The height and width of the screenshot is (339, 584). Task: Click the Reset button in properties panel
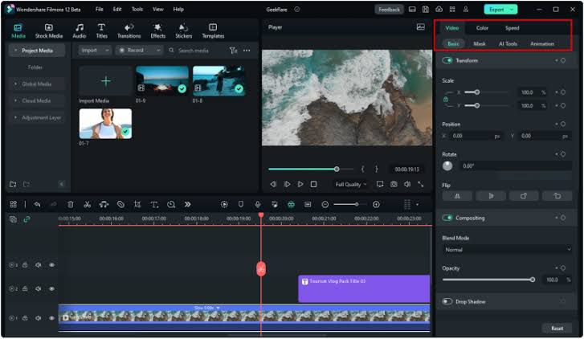[557, 329]
